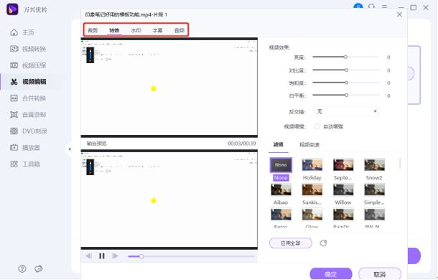Open the 主页 home icon in sidebar
Image resolution: width=438 pixels, height=280 pixels.
pos(14,32)
